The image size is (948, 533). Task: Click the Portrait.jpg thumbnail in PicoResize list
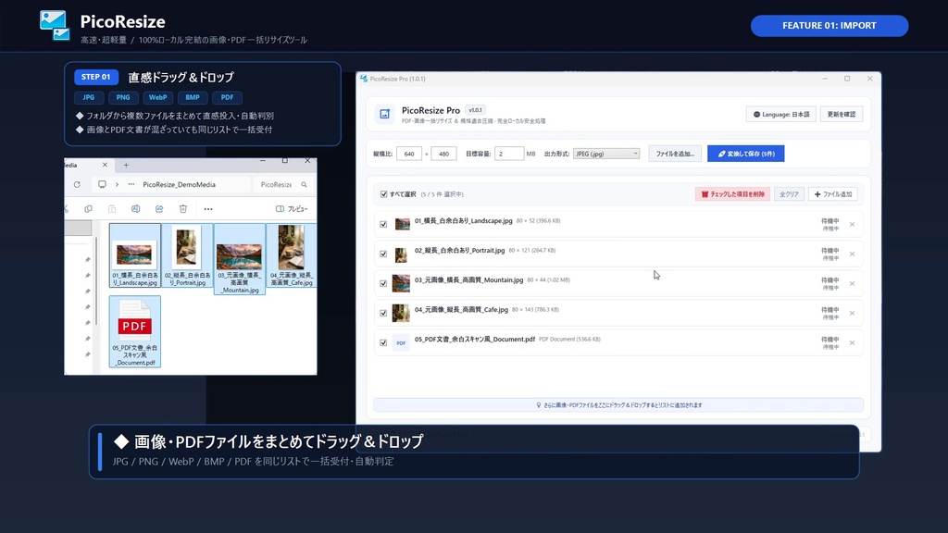click(x=401, y=255)
